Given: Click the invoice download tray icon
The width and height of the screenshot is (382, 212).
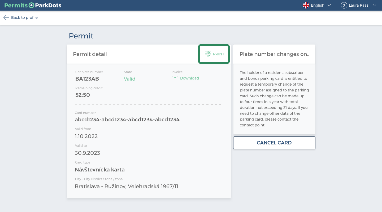Looking at the screenshot, I should (175, 78).
